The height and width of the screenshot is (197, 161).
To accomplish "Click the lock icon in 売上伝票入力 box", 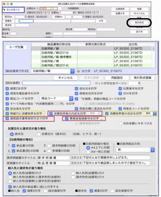I will [4, 10].
